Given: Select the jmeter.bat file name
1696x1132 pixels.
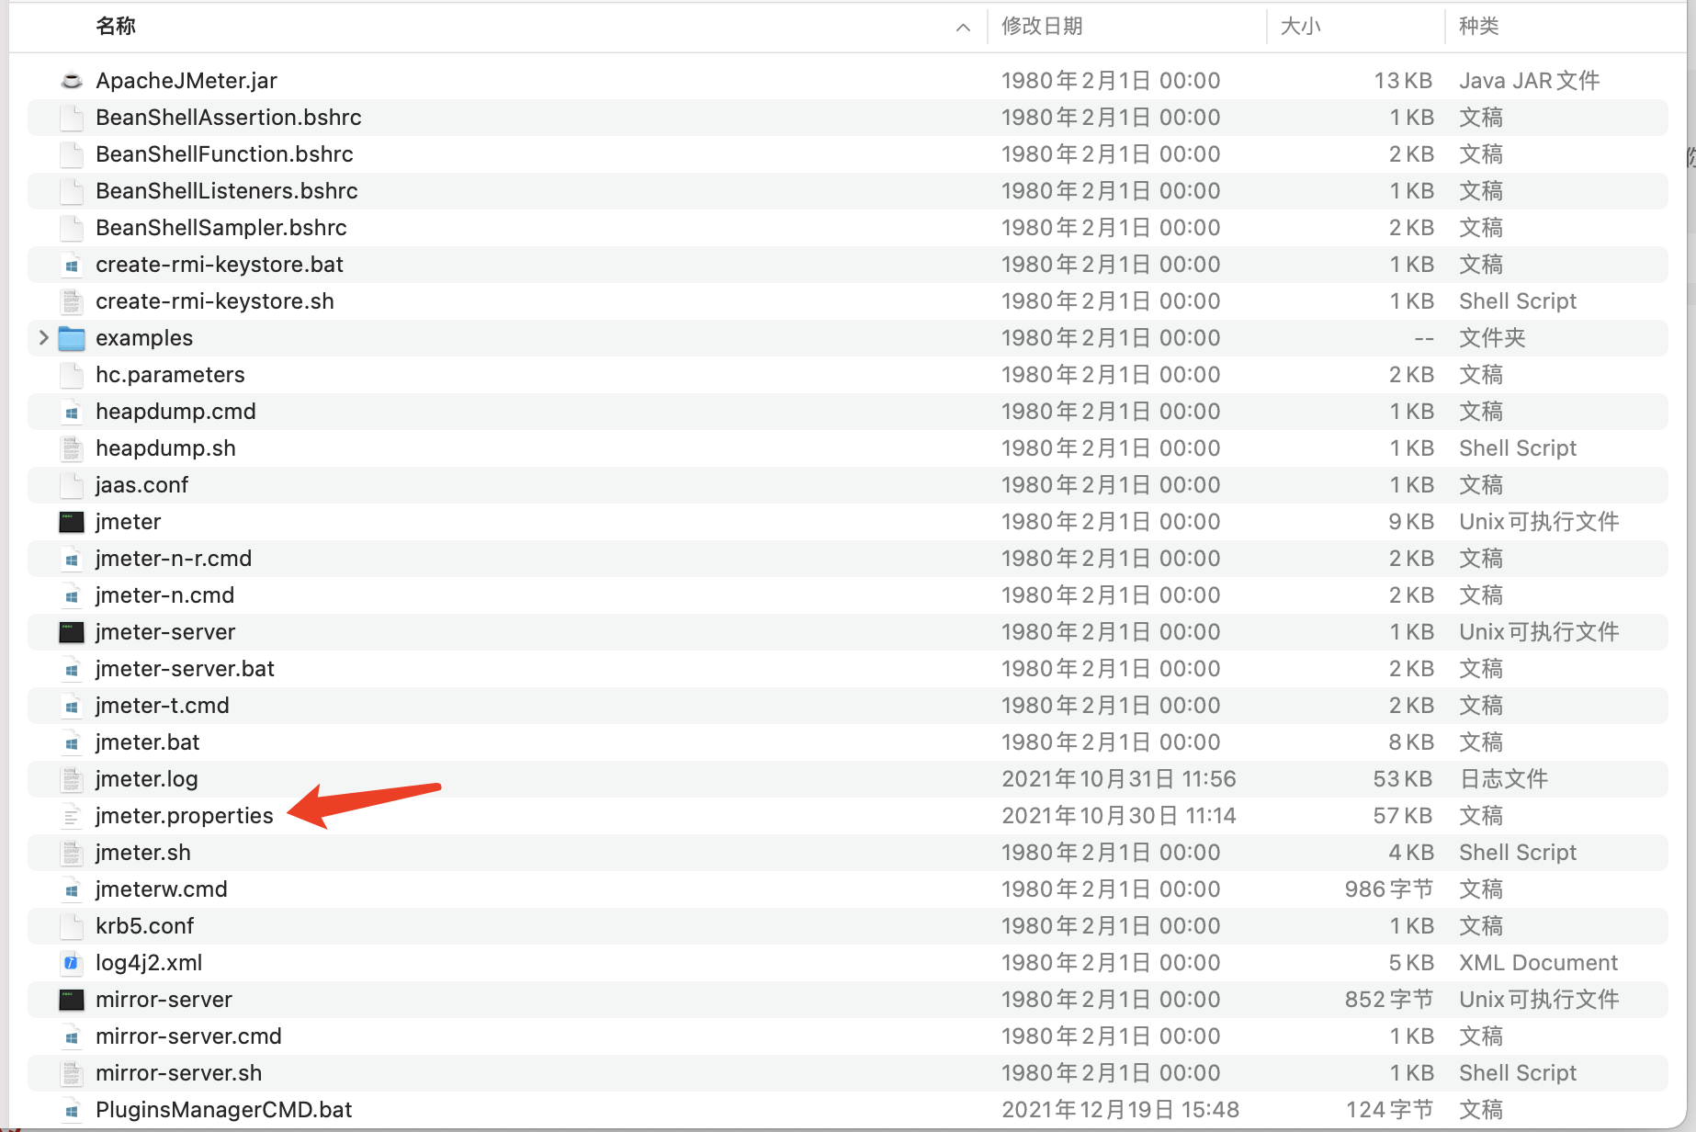Looking at the screenshot, I should click(x=148, y=742).
